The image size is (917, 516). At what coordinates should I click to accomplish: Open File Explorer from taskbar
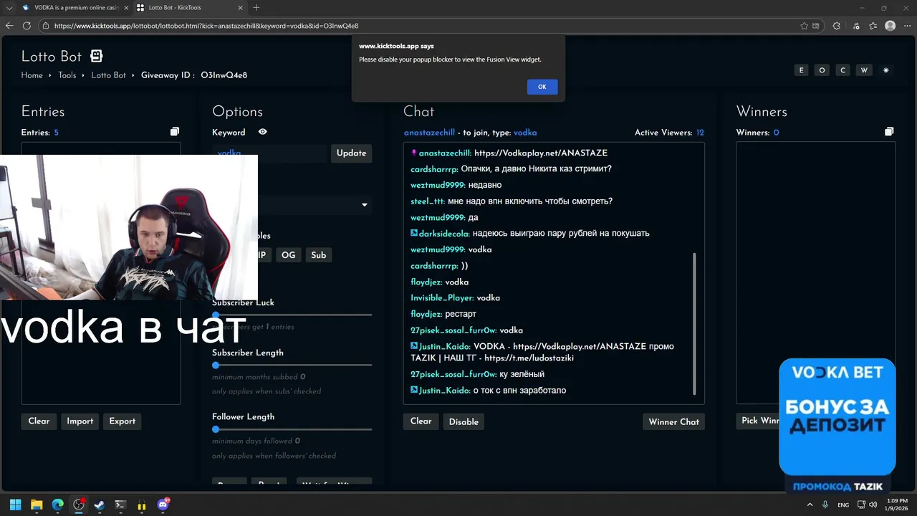click(37, 505)
